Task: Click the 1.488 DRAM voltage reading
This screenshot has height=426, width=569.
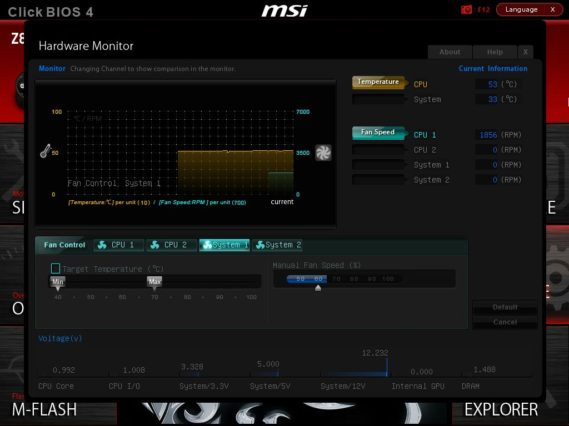Action: pyautogui.click(x=485, y=369)
